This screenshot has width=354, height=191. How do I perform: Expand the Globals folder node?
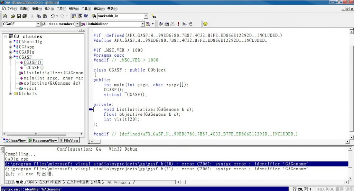(10, 94)
